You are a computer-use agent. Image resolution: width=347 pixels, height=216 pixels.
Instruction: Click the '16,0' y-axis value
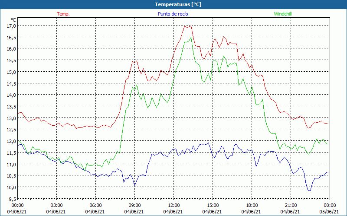coord(12,49)
